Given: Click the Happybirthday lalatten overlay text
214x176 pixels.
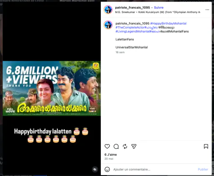Looking at the screenshot, I should (x=51, y=136).
